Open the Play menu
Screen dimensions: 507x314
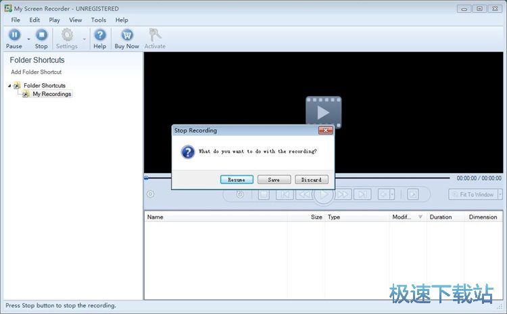click(x=54, y=20)
